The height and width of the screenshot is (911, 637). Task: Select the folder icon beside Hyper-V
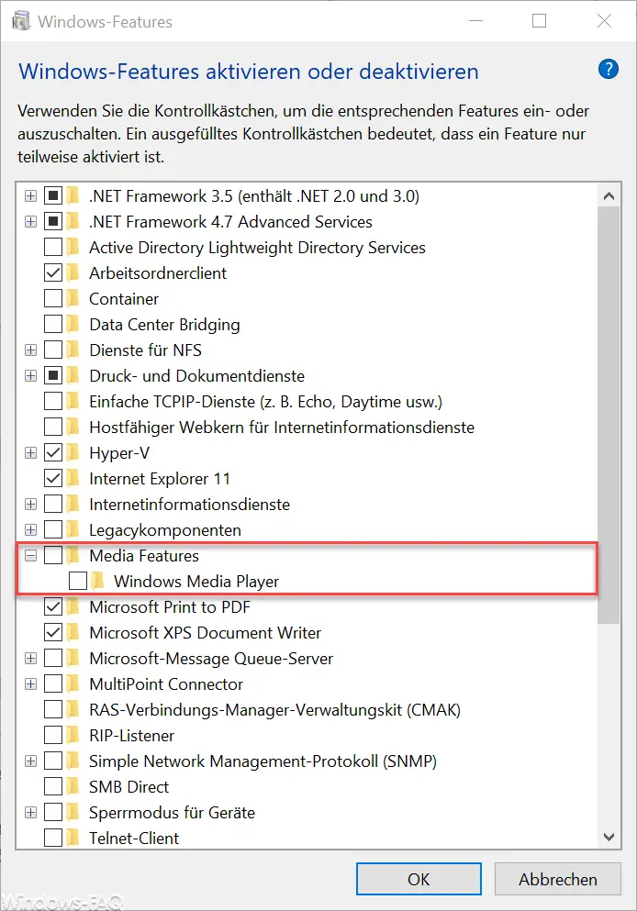point(73,452)
